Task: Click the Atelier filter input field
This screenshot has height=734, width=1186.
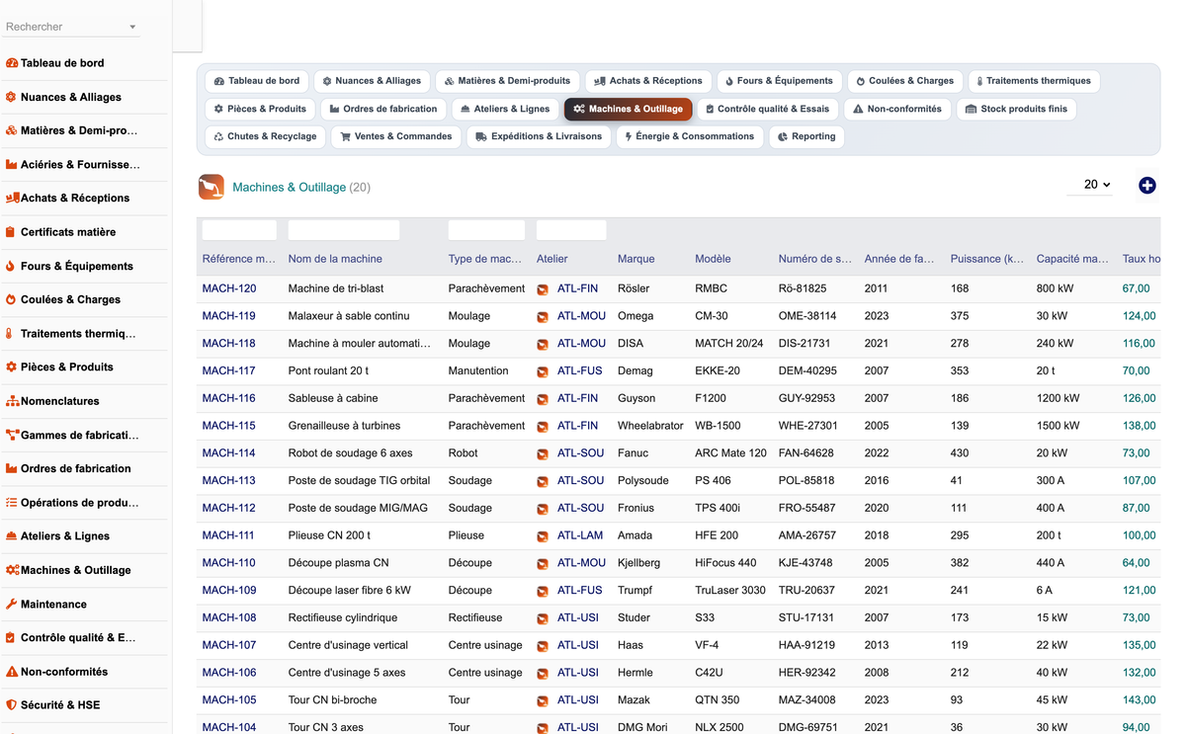Action: point(571,230)
